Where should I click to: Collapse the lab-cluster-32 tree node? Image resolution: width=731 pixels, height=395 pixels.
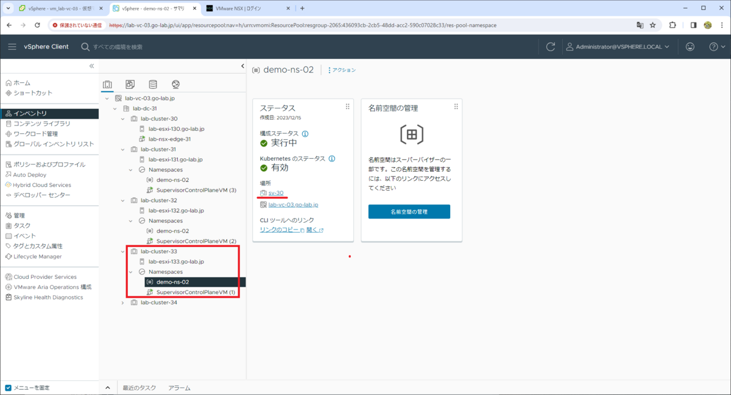click(x=122, y=200)
